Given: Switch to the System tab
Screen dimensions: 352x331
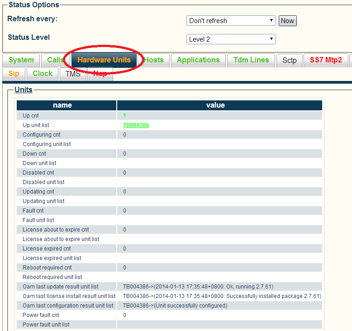Looking at the screenshot, I should 21,60.
